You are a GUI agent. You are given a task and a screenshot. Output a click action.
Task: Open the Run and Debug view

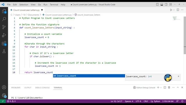4,35
